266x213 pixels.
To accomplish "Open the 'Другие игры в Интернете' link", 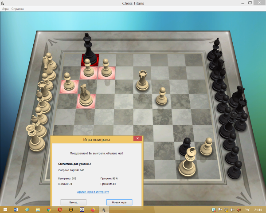I will pyautogui.click(x=93, y=192).
